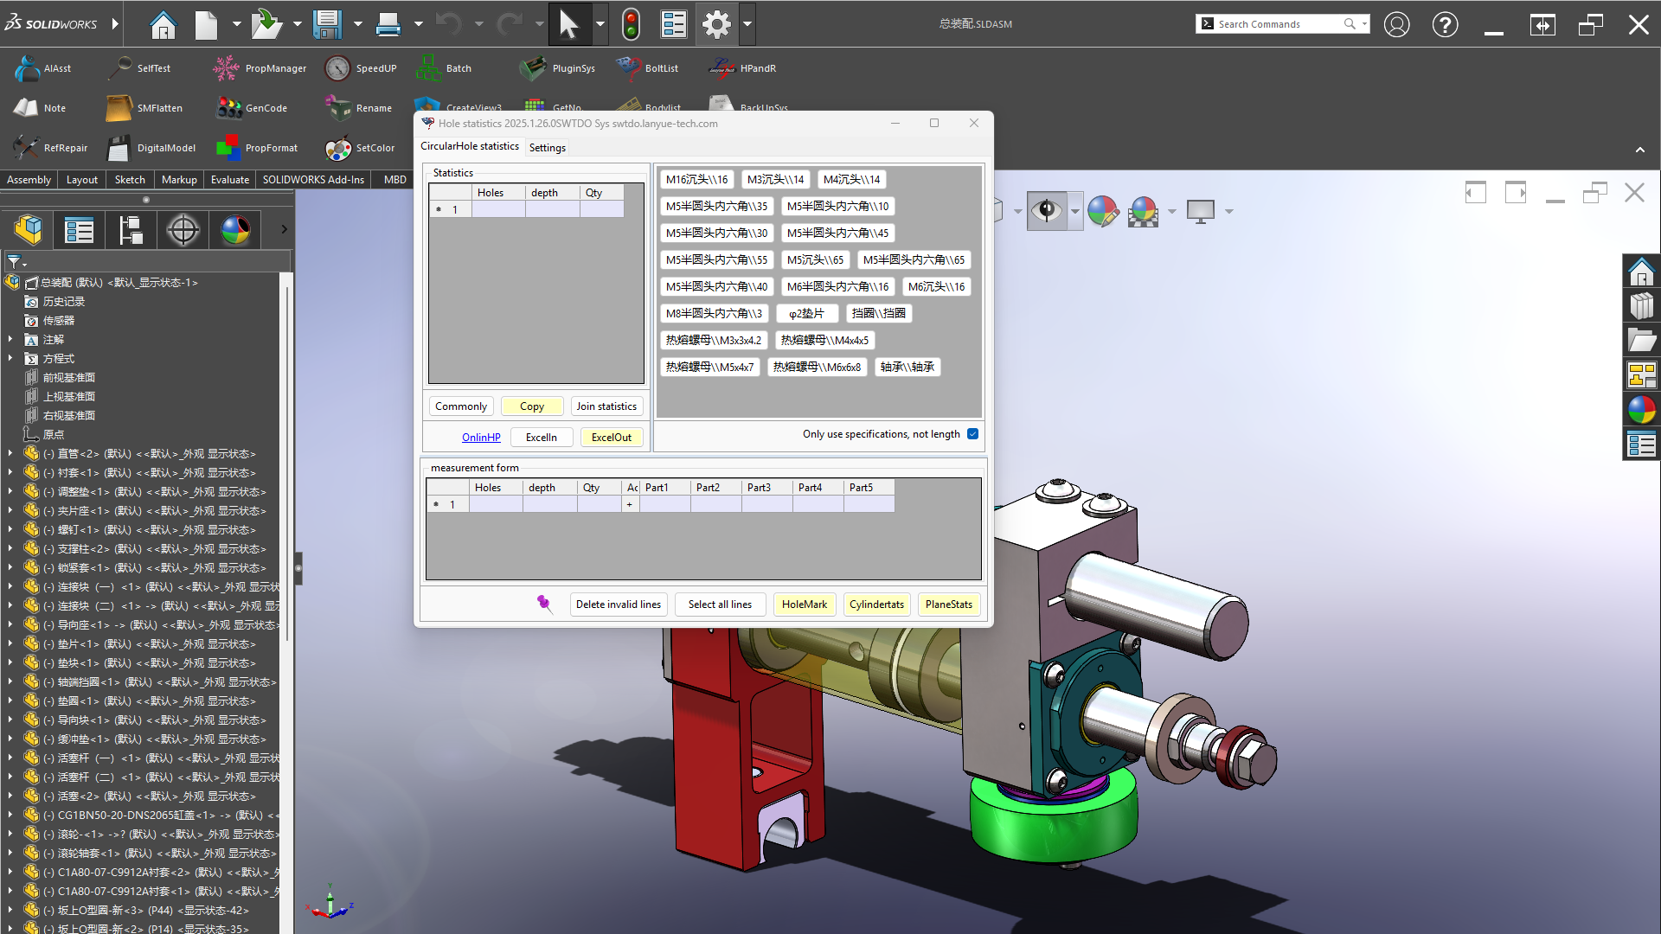Screen dimensions: 1661x934
Task: Expand the 注解 tree node
Action: click(x=10, y=340)
